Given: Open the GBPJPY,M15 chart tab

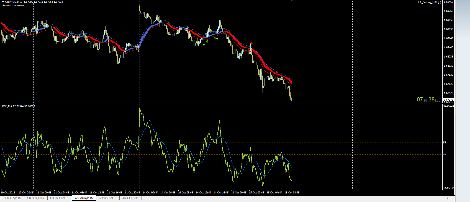Looking at the screenshot, I should point(35,198).
